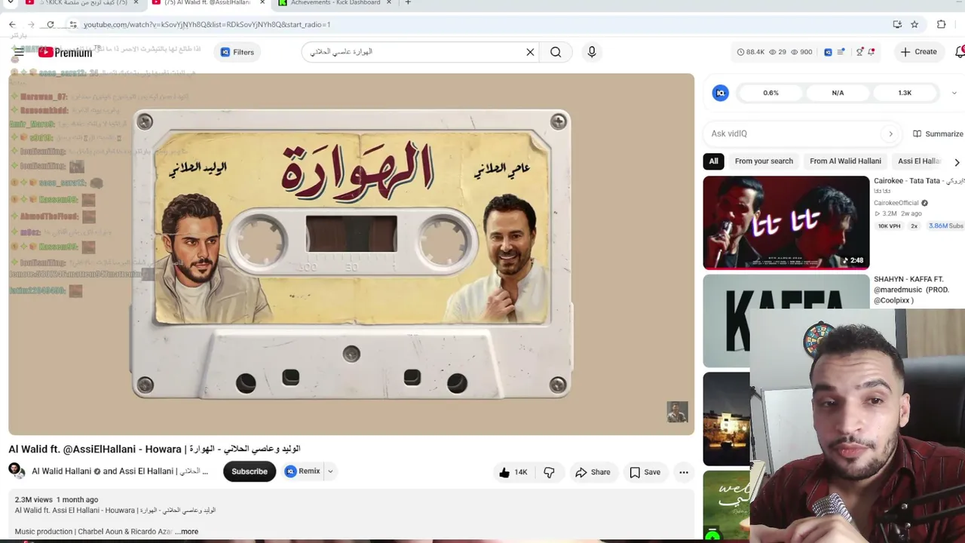Viewport: 965px width, 543px height.
Task: Start voice search with the microphone
Action: (x=592, y=52)
